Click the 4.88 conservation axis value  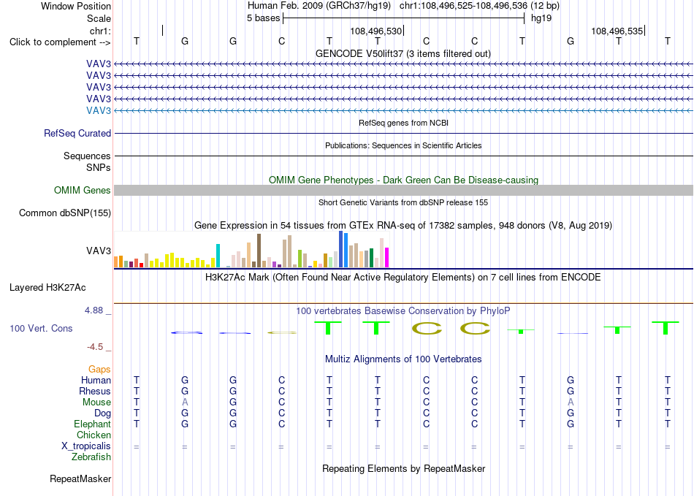click(94, 310)
